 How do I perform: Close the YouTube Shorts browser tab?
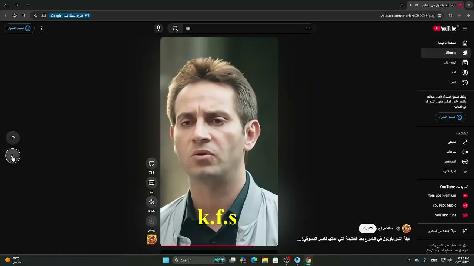tap(411, 5)
